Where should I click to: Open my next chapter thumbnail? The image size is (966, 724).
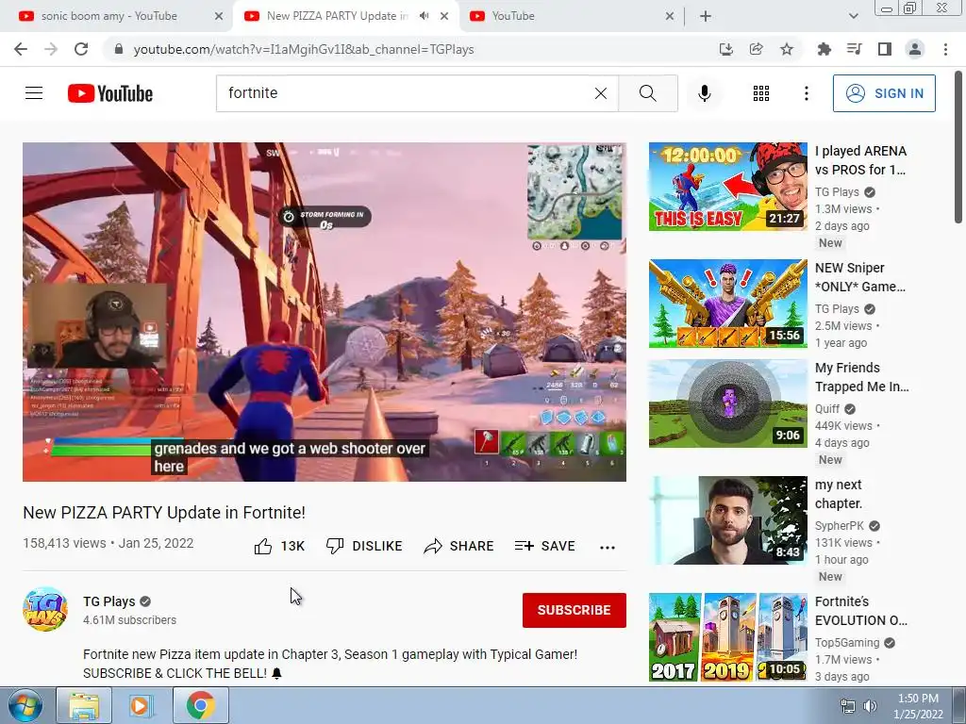coord(727,520)
